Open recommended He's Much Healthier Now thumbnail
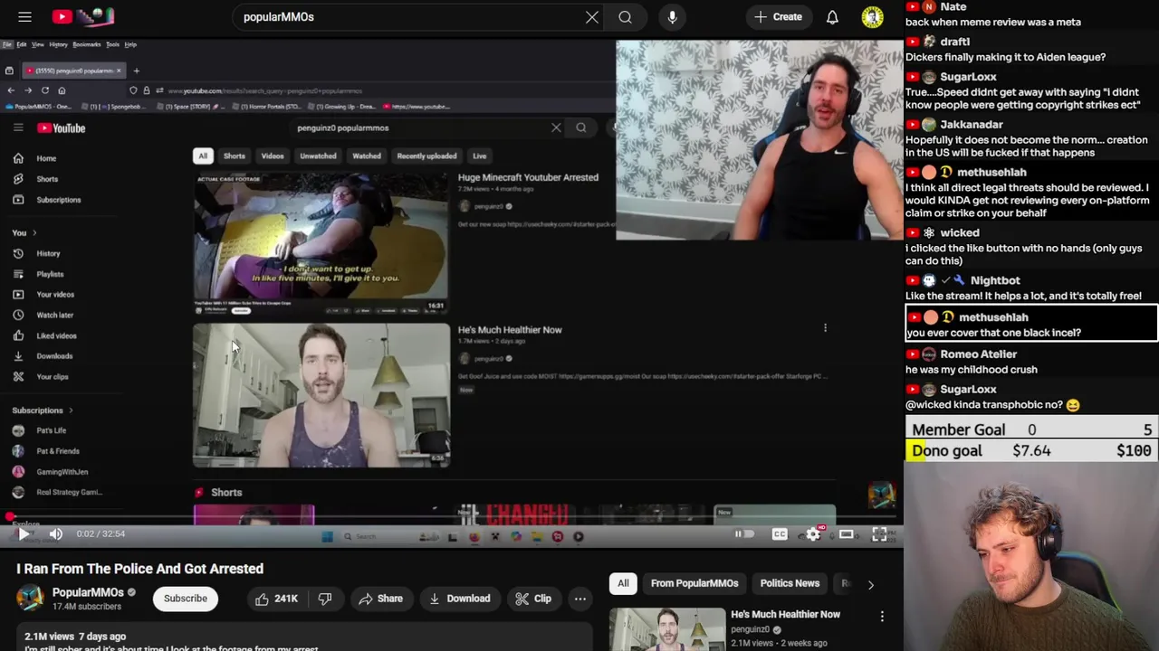 (x=667, y=629)
